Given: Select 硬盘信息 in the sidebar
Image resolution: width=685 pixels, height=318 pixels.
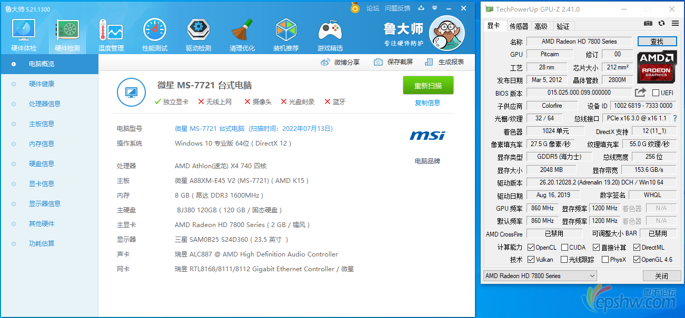Looking at the screenshot, I should pos(49,164).
